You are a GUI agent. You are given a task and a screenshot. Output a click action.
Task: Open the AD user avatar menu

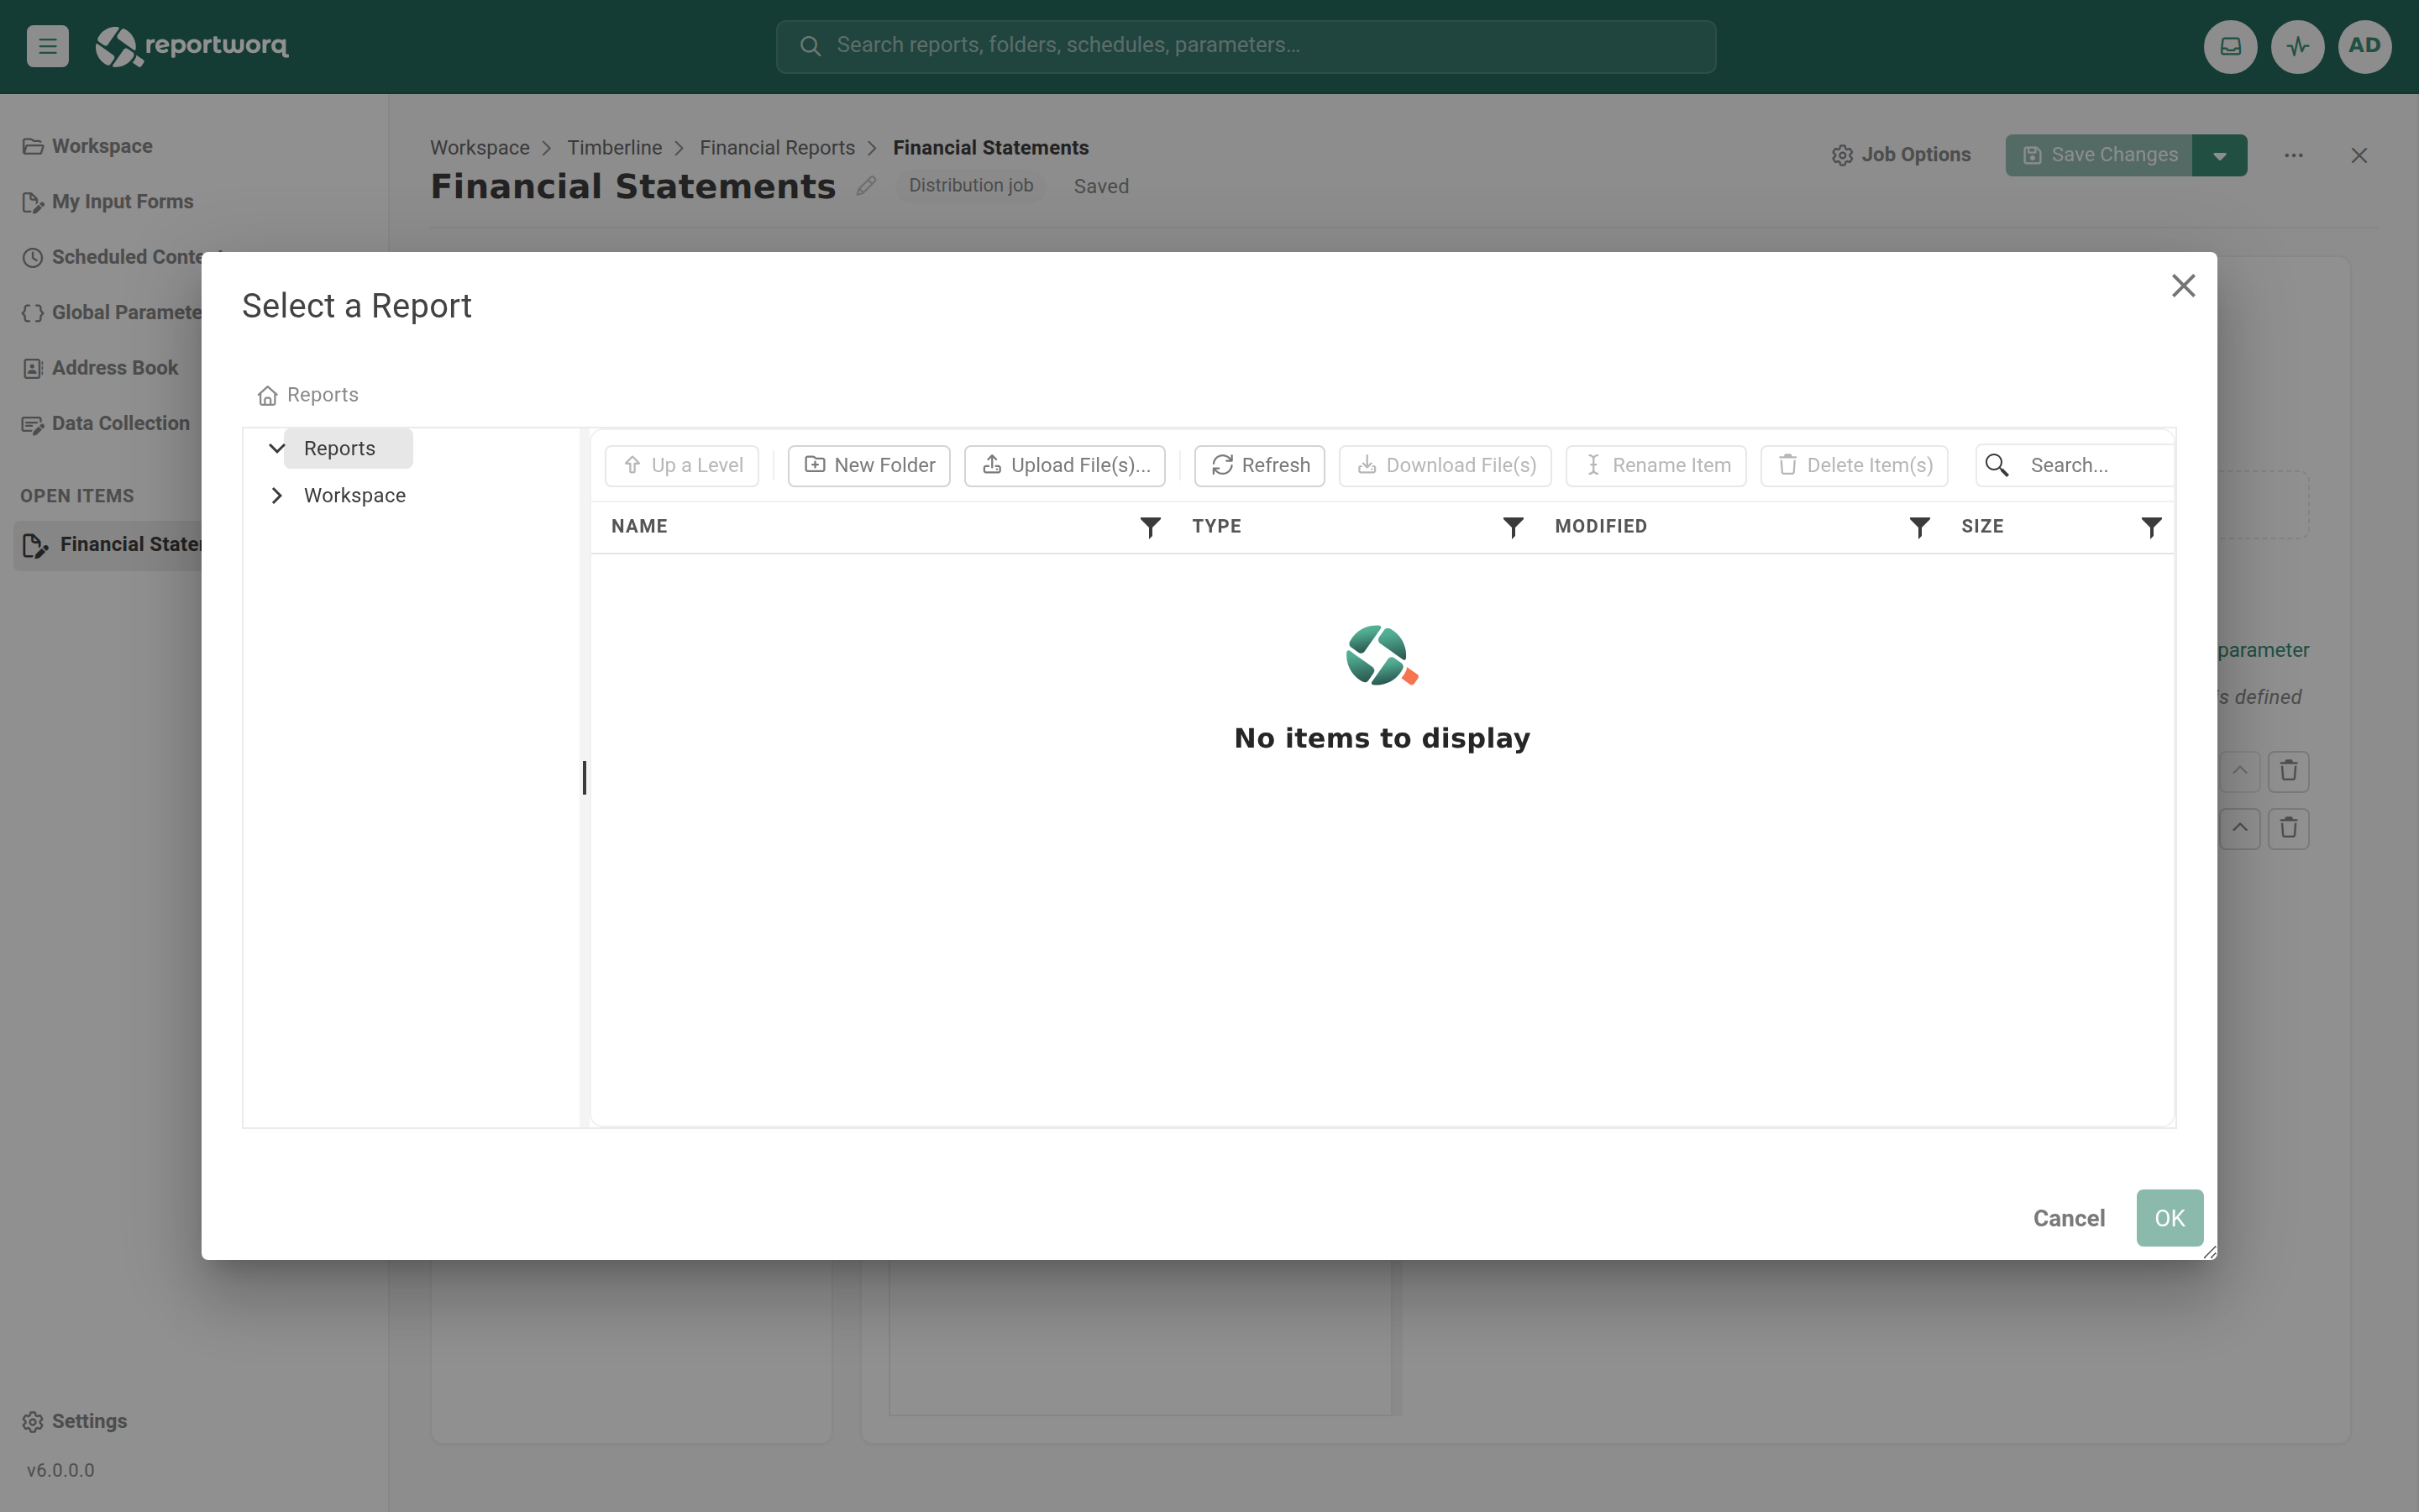point(2364,46)
